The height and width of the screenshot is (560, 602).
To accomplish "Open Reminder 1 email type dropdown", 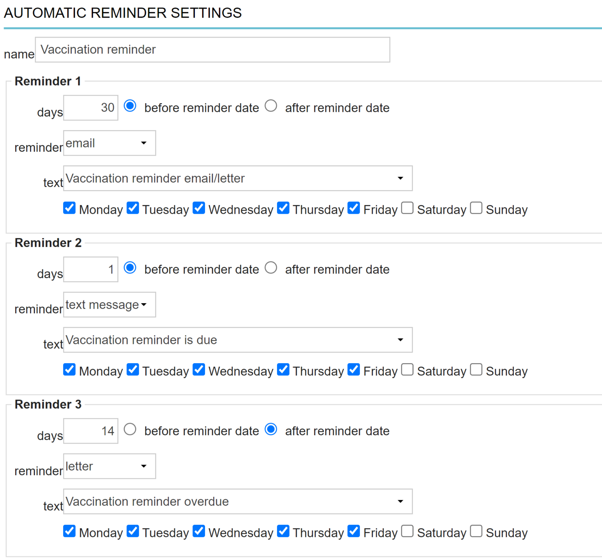I will pos(109,143).
